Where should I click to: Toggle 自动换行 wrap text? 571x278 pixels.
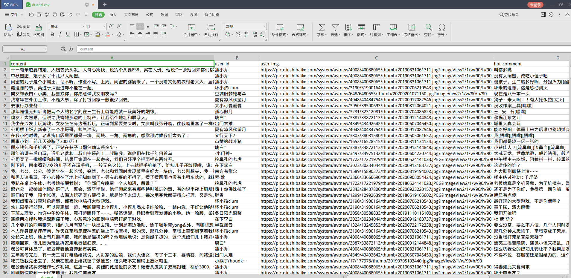(x=211, y=30)
